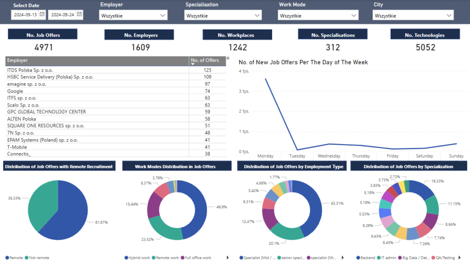Toggle the Backend legend item
The width and height of the screenshot is (470, 263).
click(365, 258)
